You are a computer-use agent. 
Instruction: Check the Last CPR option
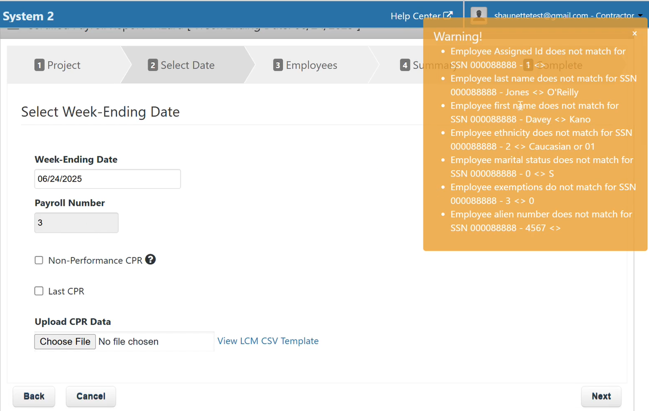pos(39,291)
